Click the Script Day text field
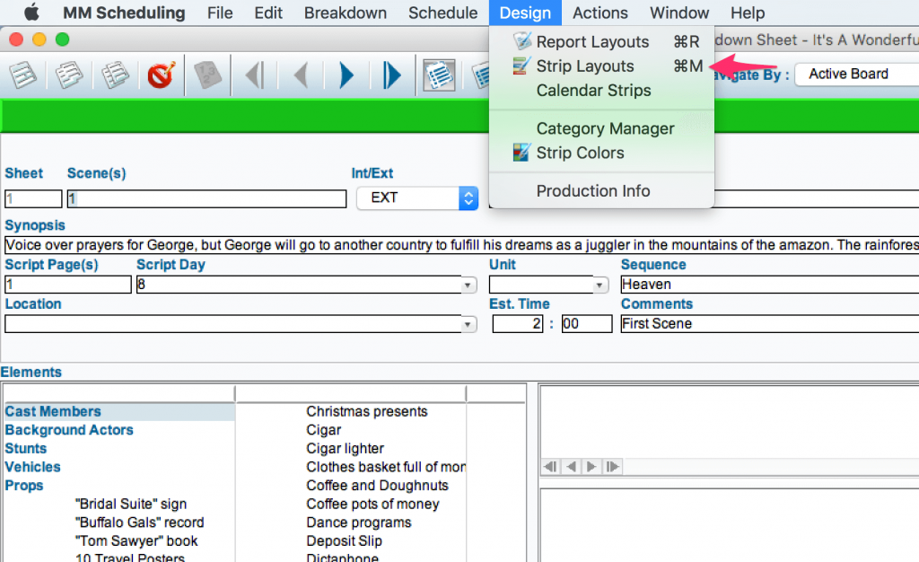 299,285
